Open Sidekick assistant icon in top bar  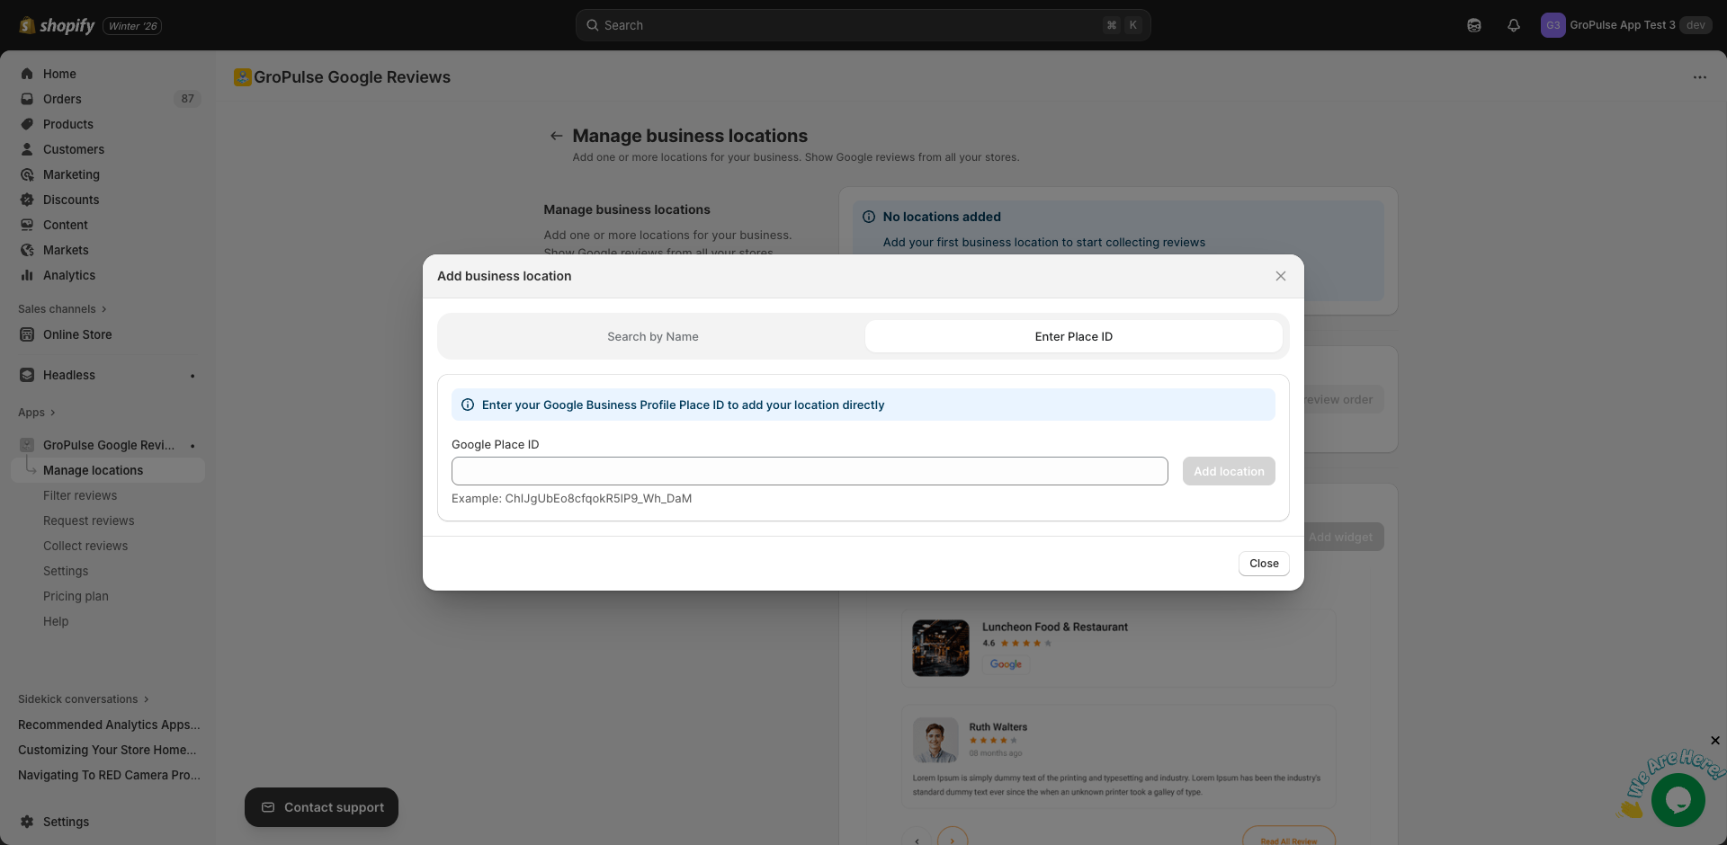pos(1474,25)
